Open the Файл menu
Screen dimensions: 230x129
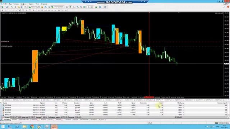tap(5, 4)
